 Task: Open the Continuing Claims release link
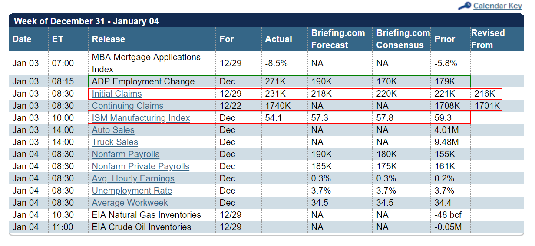(x=128, y=106)
